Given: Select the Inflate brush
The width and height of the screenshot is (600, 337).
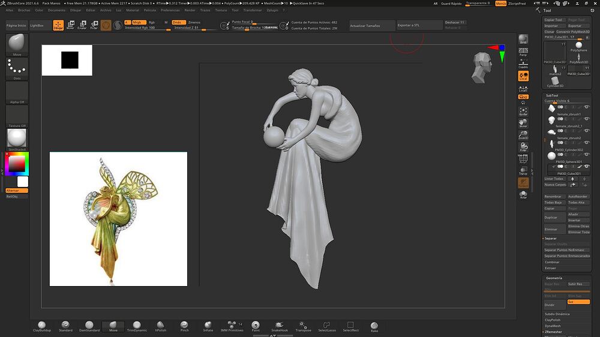Looking at the screenshot, I should [208, 326].
